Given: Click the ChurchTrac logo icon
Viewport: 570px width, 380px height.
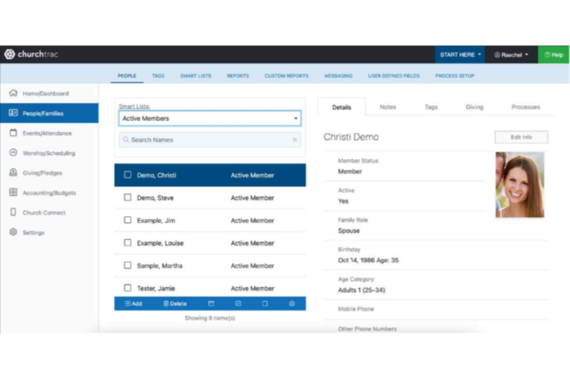Looking at the screenshot, I should (x=10, y=54).
